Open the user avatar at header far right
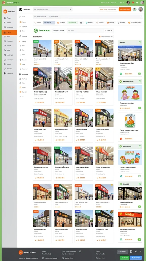This screenshot has height=261, width=146. point(140,9)
